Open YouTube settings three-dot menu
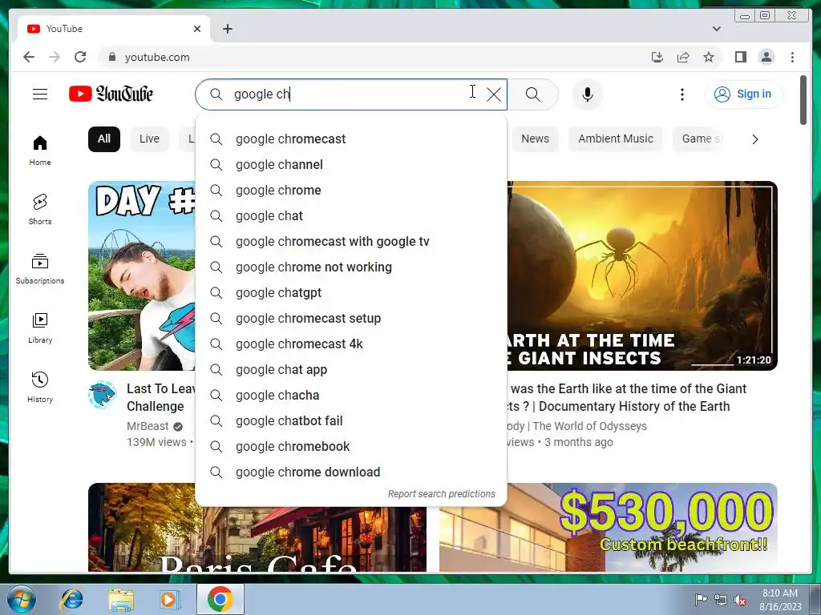 [x=681, y=94]
